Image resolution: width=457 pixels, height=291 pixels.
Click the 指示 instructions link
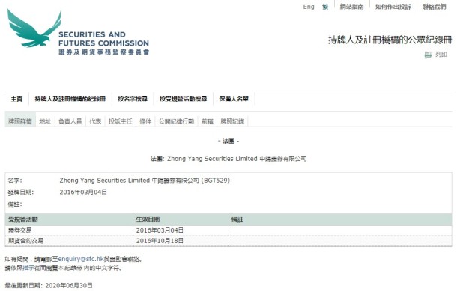[28, 268]
